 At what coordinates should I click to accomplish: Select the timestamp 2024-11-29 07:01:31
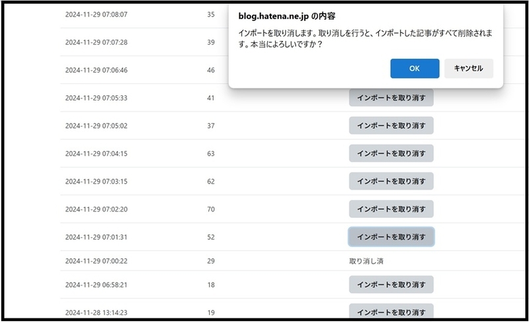click(x=96, y=237)
